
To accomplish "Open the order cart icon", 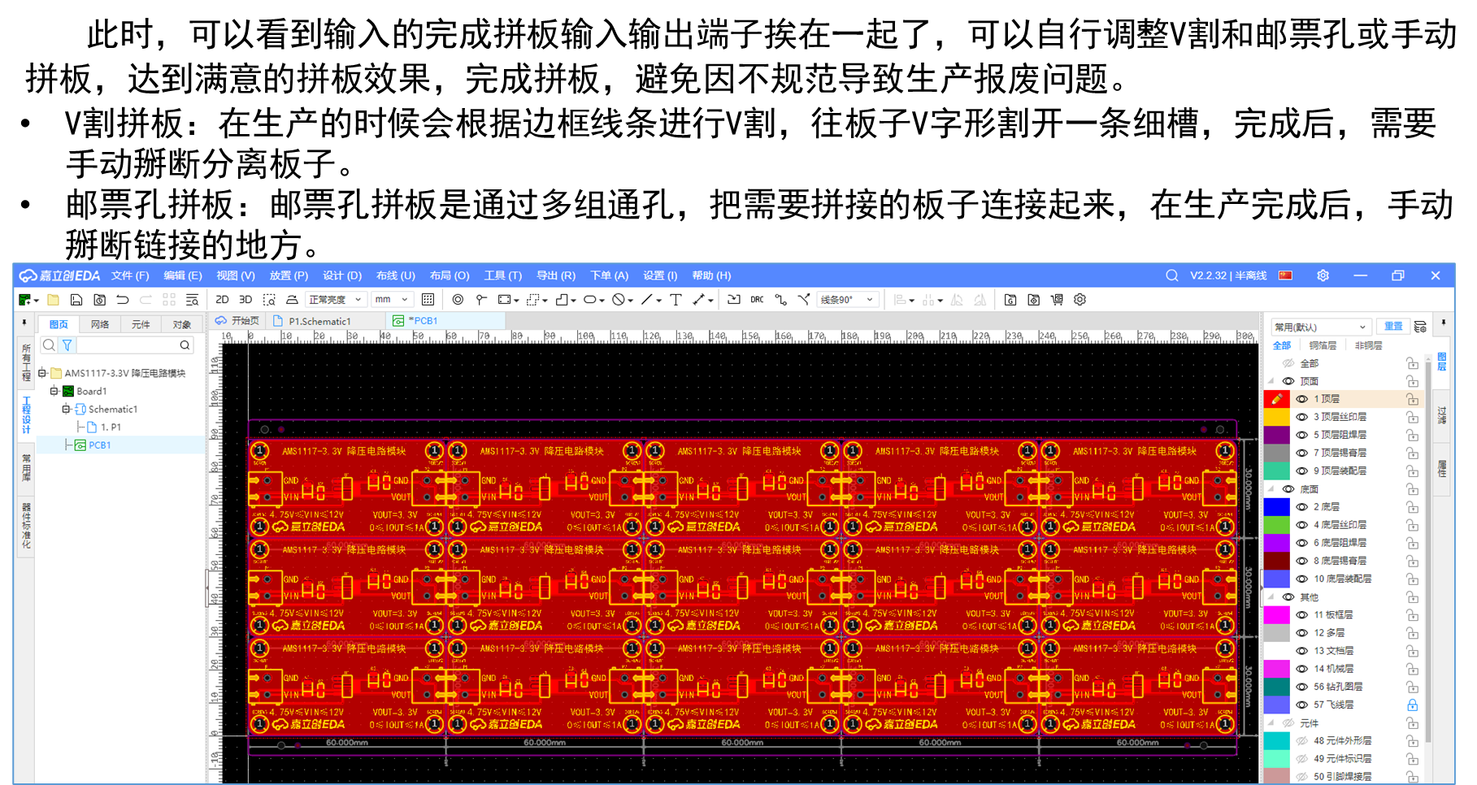I will point(1057,300).
